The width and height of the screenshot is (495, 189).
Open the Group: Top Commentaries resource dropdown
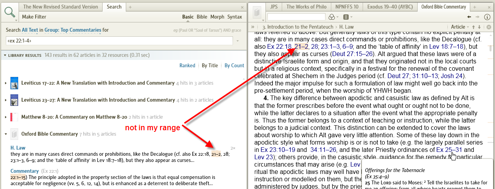(73, 30)
